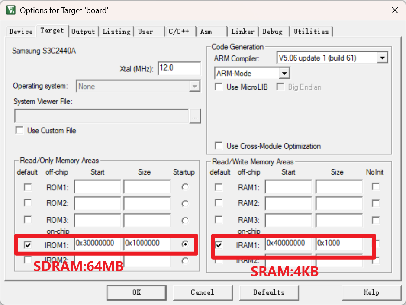Click the ROM2 Size field
The height and width of the screenshot is (305, 406).
(x=147, y=203)
